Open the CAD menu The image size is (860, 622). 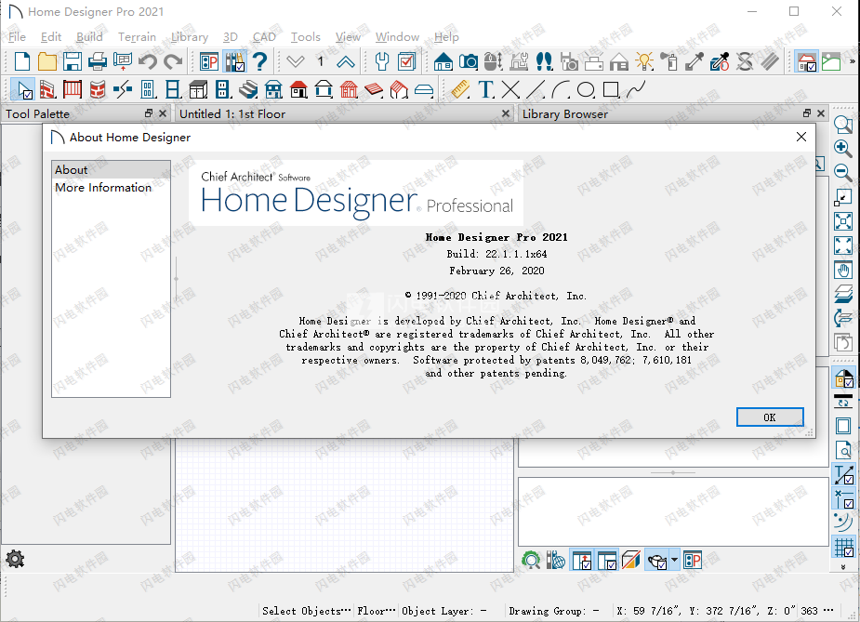[x=264, y=37]
